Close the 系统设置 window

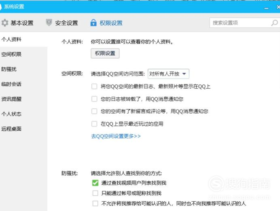click(278, 7)
